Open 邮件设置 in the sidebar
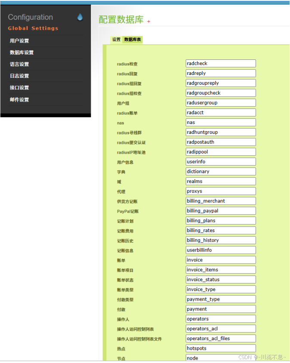Screen dimensions: 290x363 coord(19,100)
